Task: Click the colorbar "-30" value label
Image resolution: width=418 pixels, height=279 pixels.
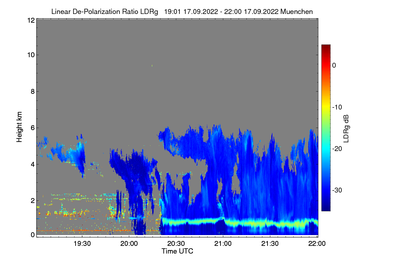Action: pos(337,190)
